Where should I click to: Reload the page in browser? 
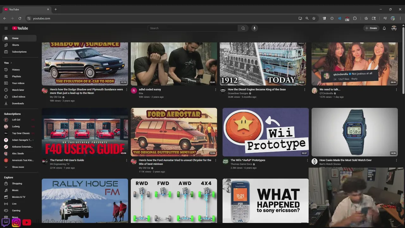20,18
